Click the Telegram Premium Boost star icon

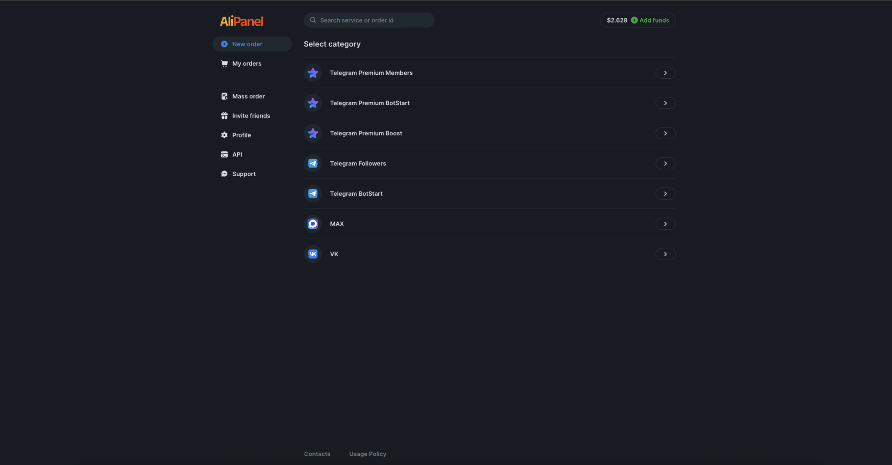click(x=313, y=133)
